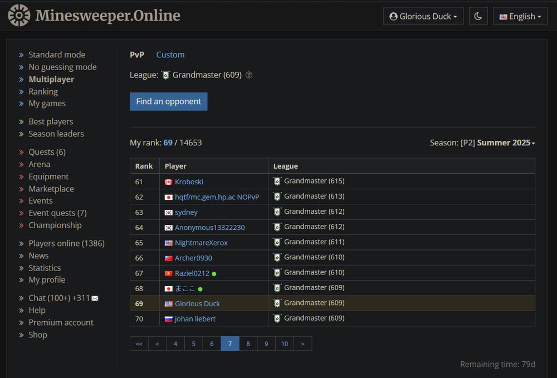Screen dimensions: 557x378
Task: Open the Glorious Duck account dropdown
Action: [x=423, y=16]
